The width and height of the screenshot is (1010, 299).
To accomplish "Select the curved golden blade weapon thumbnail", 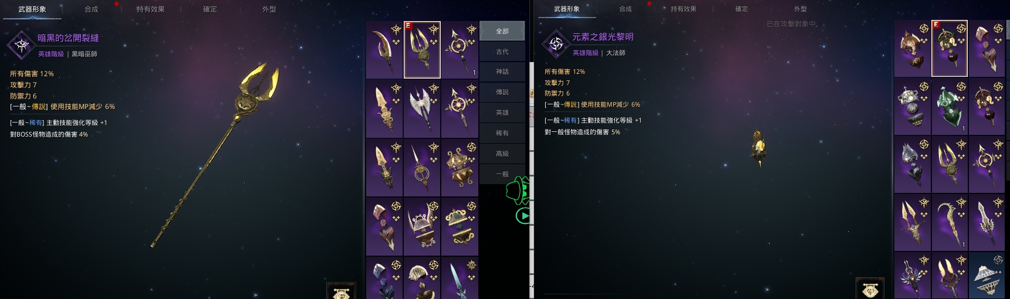I will pos(384,50).
